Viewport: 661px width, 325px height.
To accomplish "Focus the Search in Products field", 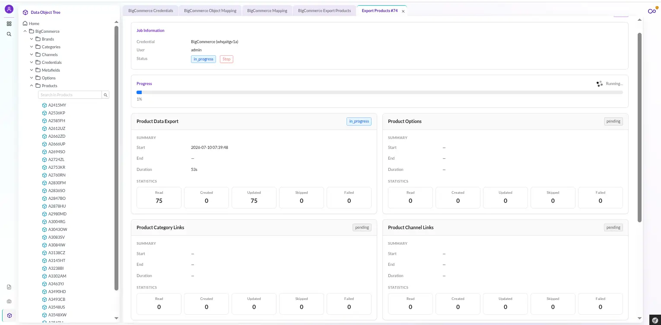I will pyautogui.click(x=70, y=95).
